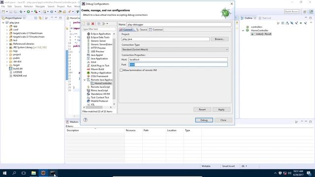The height and width of the screenshot is (177, 315).
Task: Click the Debug bug toolbar icon in Eclipse
Action: (x=21, y=12)
